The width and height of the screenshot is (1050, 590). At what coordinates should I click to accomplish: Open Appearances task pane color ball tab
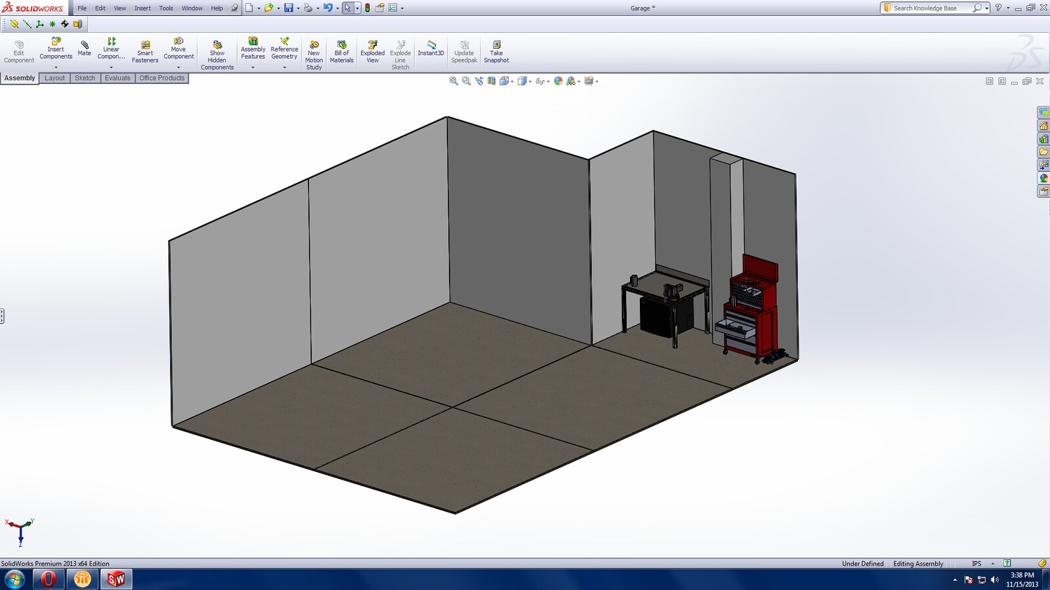[1043, 178]
